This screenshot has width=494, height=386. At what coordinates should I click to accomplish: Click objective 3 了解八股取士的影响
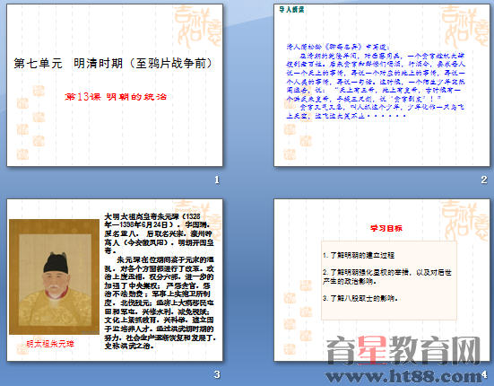click(x=360, y=298)
